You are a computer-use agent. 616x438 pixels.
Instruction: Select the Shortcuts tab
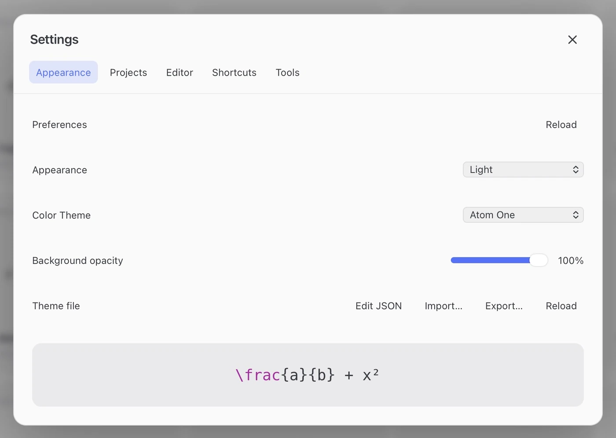[234, 72]
